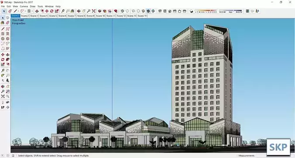Select the 3 Point Arc tool
This screenshot has height=158, width=295.
coord(3,49)
